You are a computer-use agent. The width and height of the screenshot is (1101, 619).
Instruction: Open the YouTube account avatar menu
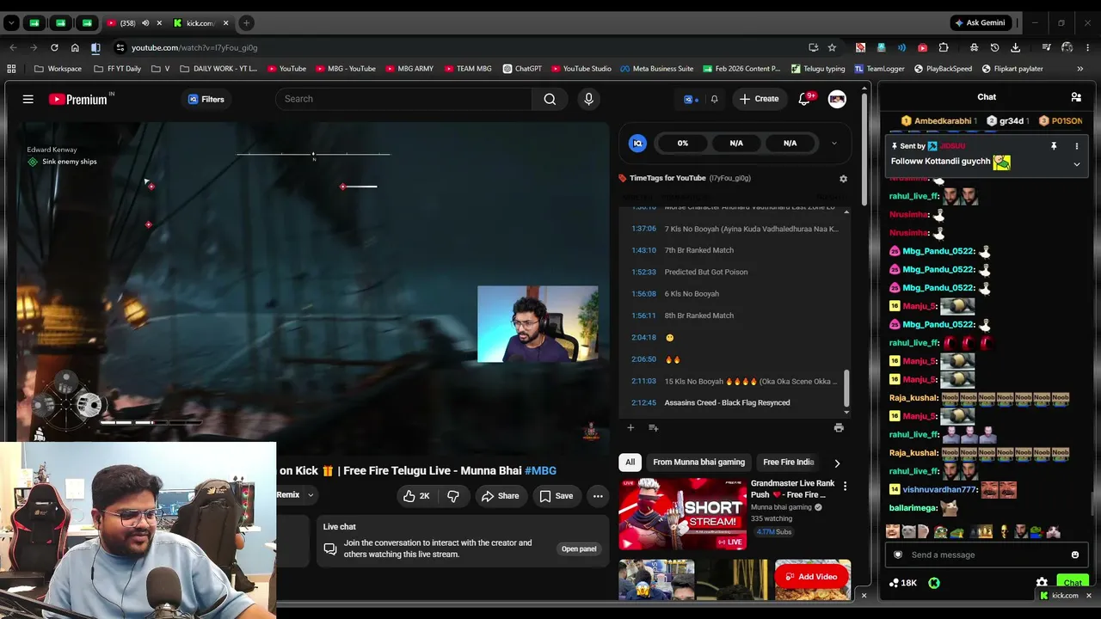pos(837,99)
